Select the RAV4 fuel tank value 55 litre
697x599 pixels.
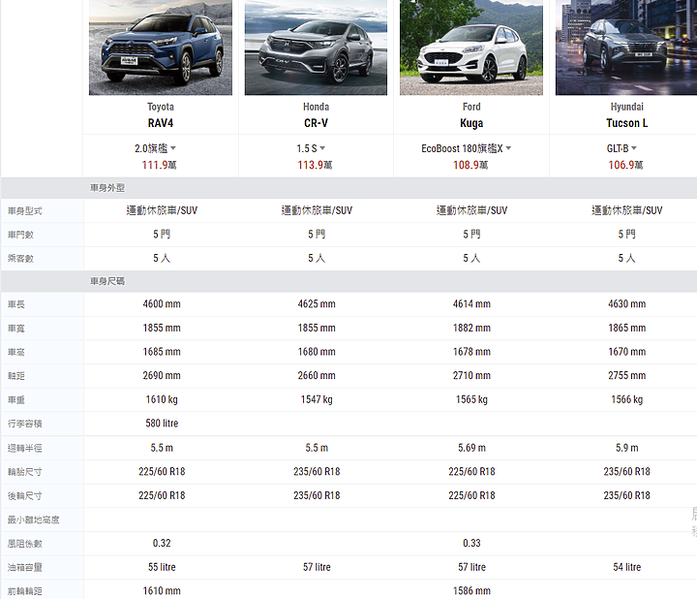(x=162, y=567)
